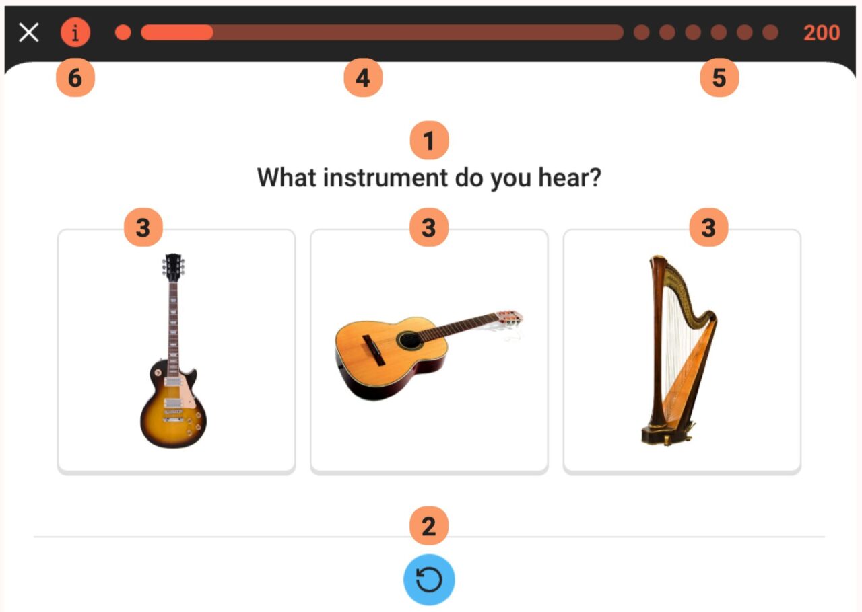The height and width of the screenshot is (612, 862).
Task: Pick the harp answer card
Action: pyautogui.click(x=682, y=351)
